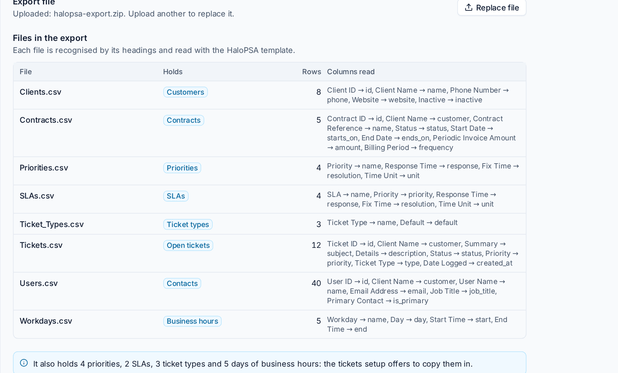The image size is (618, 373).
Task: Click the Open tickets badge
Action: [x=188, y=245]
